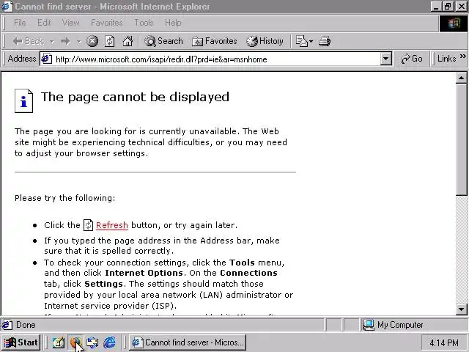Click the My Computer zone in status bar
This screenshot has height=352, width=469.
click(413, 325)
